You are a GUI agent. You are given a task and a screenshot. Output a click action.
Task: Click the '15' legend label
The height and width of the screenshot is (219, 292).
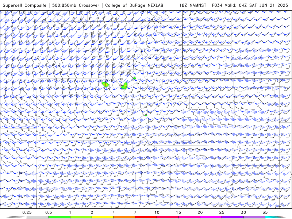178,212
